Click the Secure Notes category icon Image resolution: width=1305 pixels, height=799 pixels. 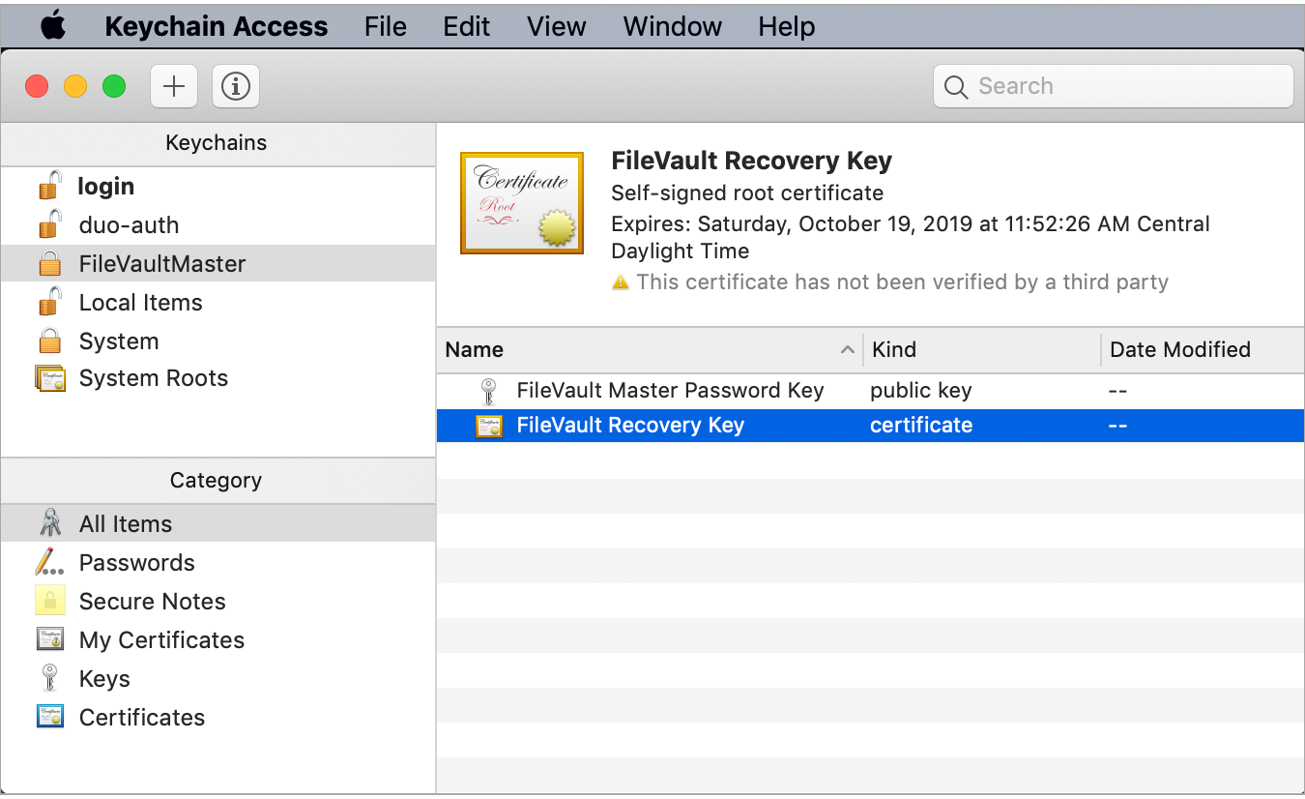(48, 601)
